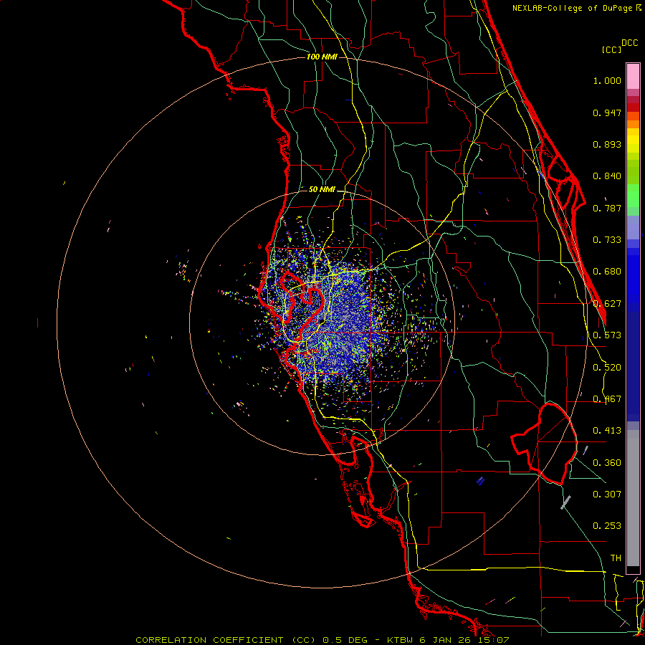Pick the bright green swatch on the color scale

pos(633,196)
